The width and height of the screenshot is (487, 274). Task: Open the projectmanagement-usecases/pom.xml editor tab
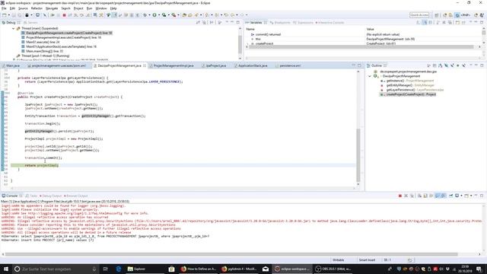pos(56,65)
